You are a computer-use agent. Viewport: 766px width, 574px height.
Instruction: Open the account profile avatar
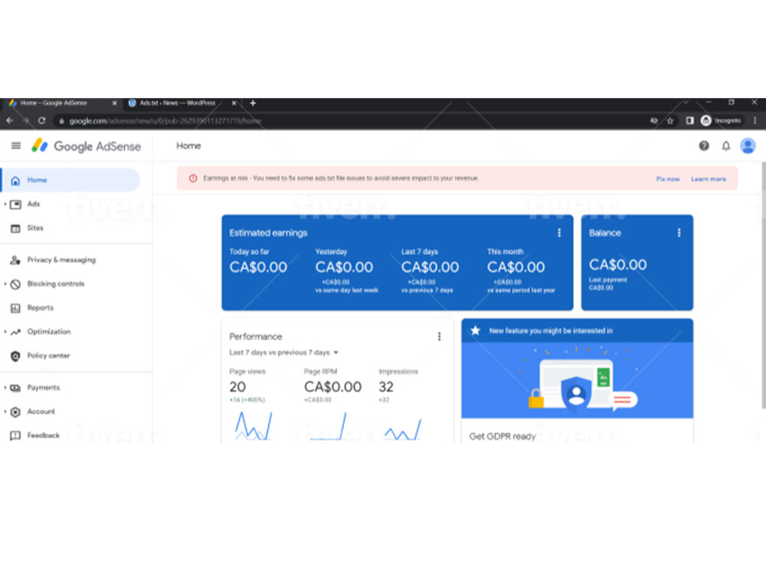[x=748, y=145]
